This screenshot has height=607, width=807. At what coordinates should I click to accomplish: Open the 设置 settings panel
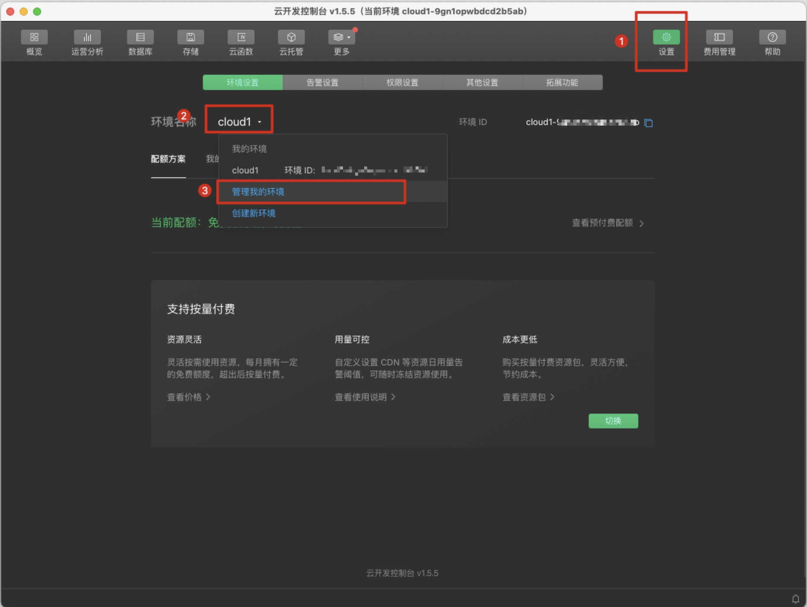click(666, 42)
